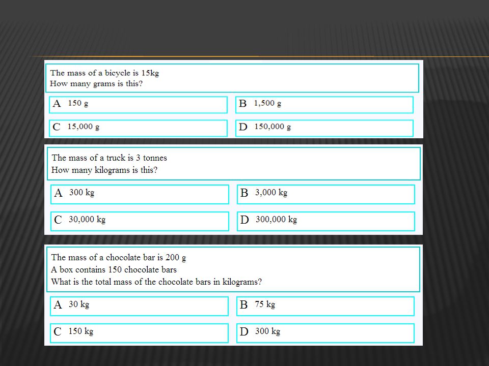Pick answer C 30,000 kg

(140, 221)
